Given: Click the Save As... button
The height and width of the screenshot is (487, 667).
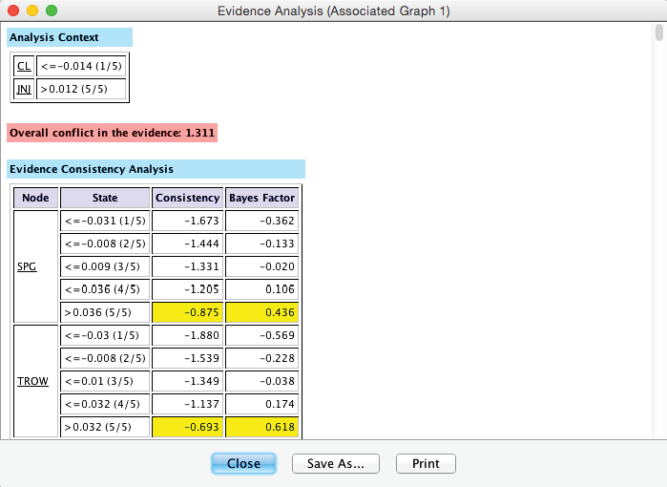Looking at the screenshot, I should [x=336, y=463].
